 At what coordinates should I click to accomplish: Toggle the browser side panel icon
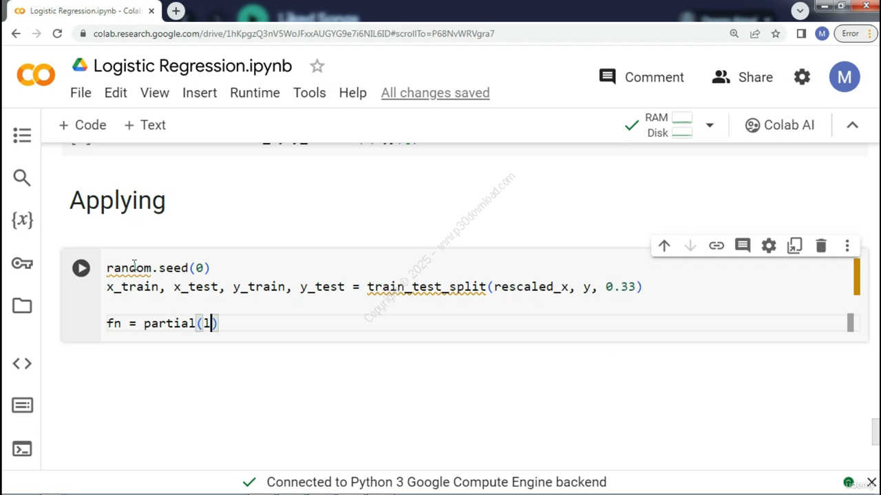tap(801, 33)
